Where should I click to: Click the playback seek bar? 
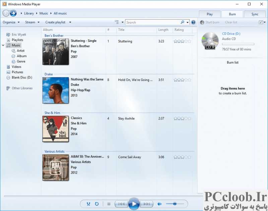(x=103, y=196)
